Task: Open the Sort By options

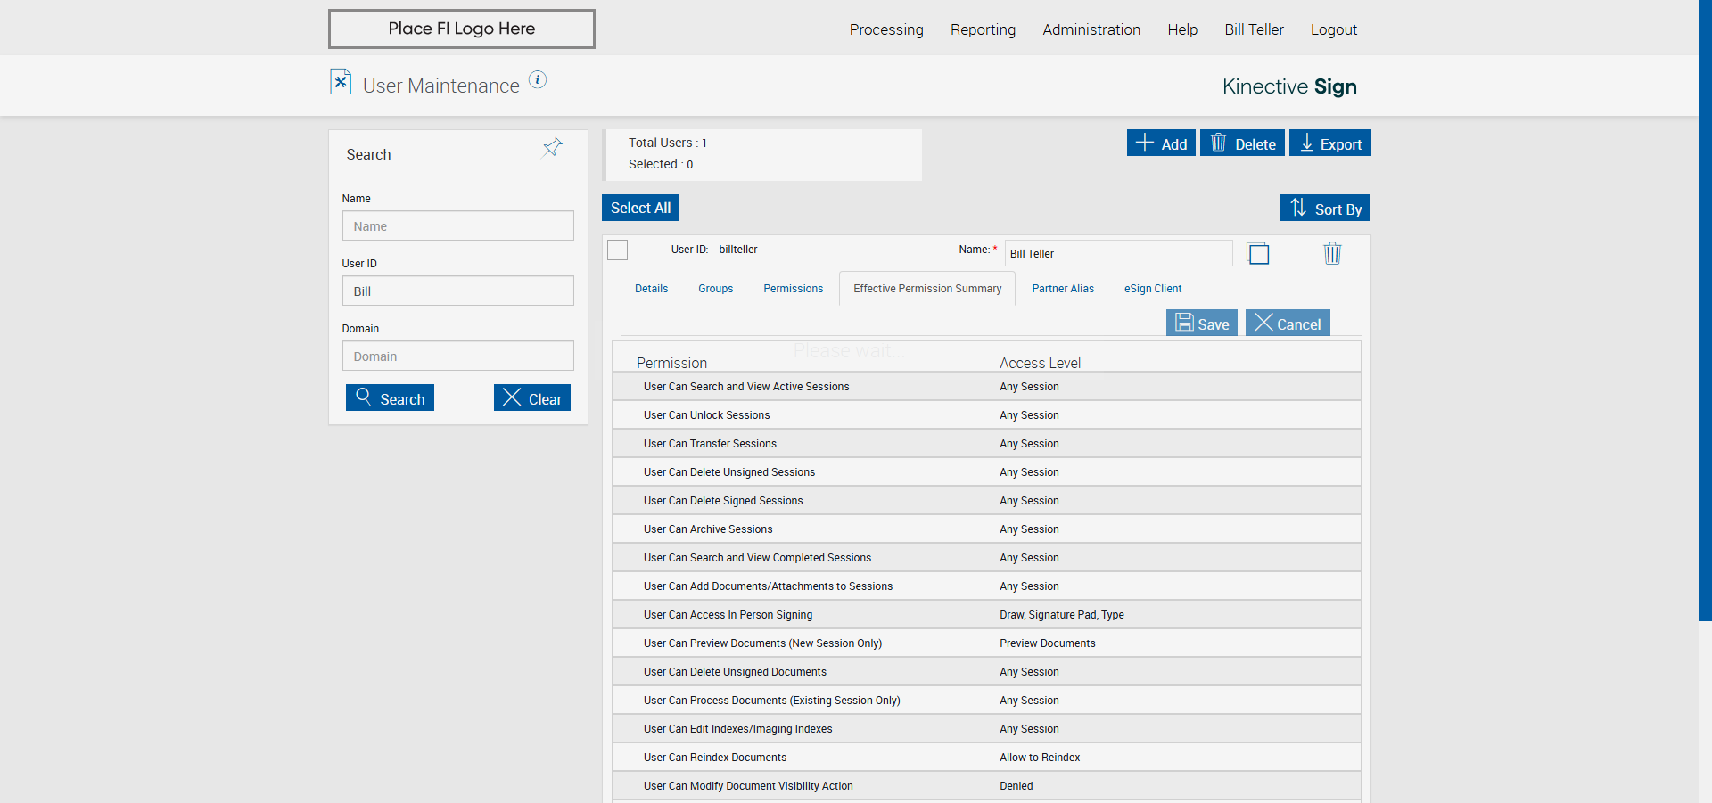Action: coord(1325,209)
